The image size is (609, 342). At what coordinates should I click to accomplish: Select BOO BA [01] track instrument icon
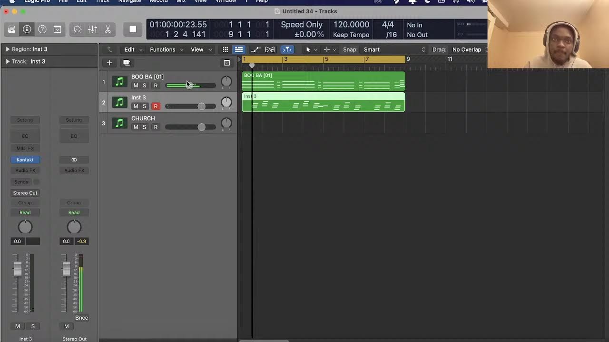[119, 82]
